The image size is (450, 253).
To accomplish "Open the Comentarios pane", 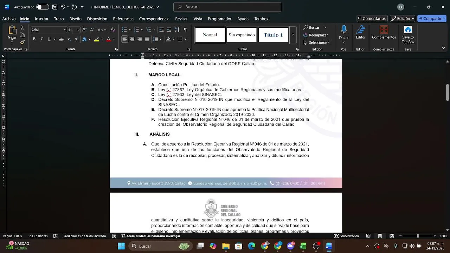I will [372, 19].
